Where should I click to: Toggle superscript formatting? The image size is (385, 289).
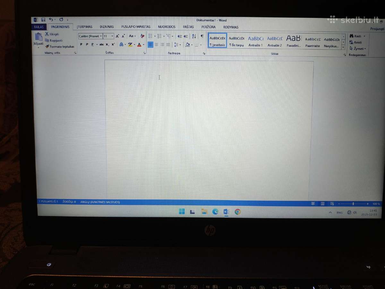pyautogui.click(x=113, y=45)
